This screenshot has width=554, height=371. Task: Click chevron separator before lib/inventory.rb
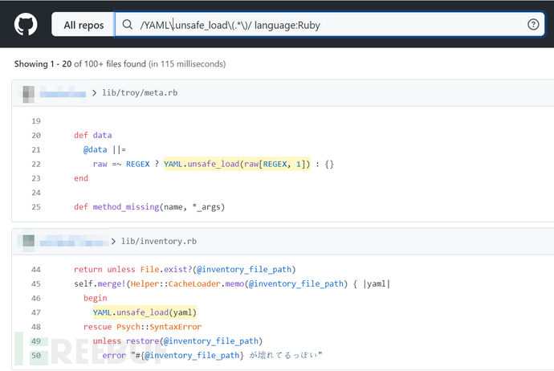(x=113, y=242)
